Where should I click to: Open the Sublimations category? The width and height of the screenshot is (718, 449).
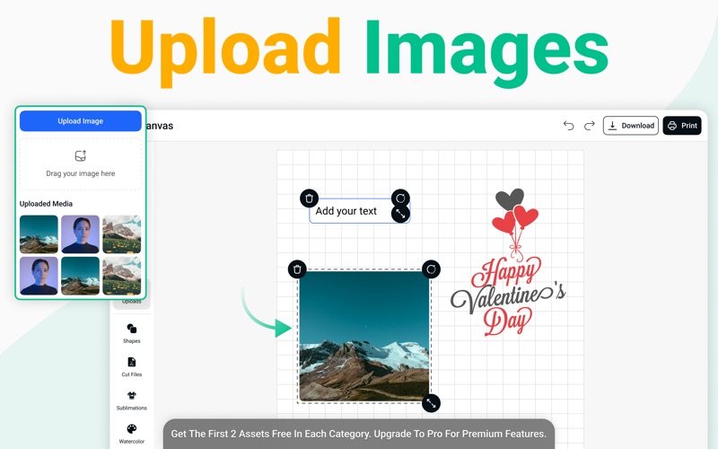pyautogui.click(x=132, y=400)
